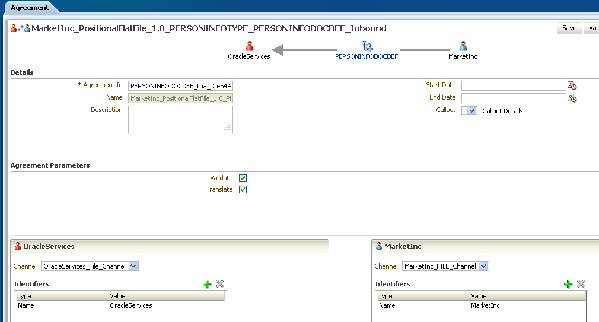Click the Description text area
The image size is (599, 322).
tap(181, 119)
